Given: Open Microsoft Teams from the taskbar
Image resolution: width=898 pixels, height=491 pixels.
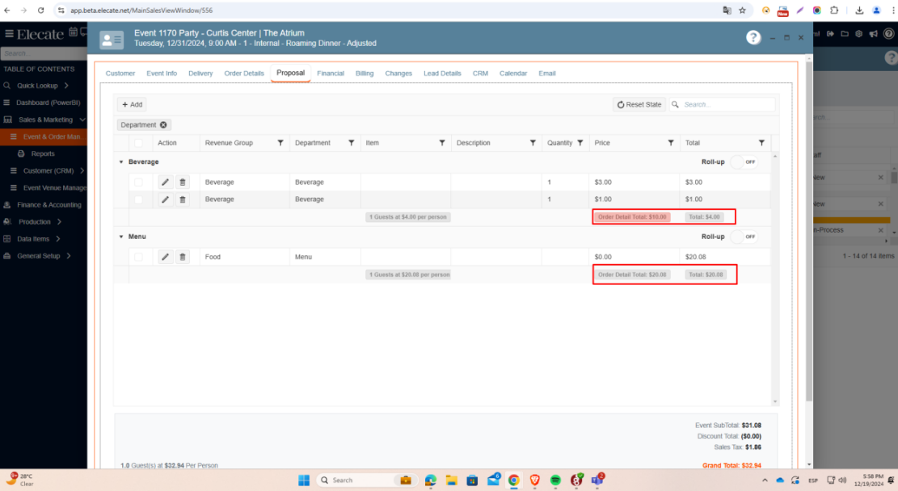Looking at the screenshot, I should [597, 481].
